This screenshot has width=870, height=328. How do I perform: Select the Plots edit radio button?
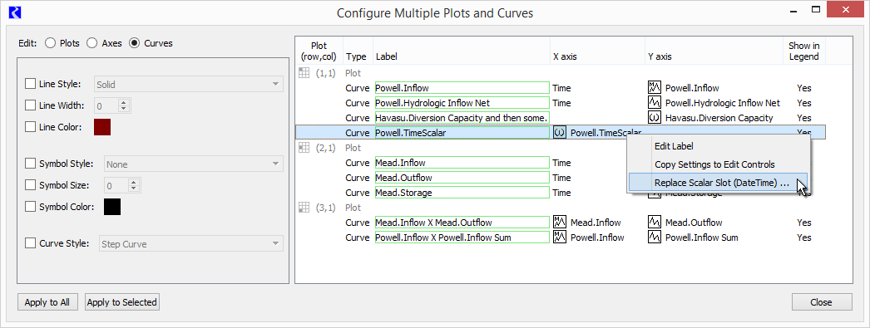[50, 43]
